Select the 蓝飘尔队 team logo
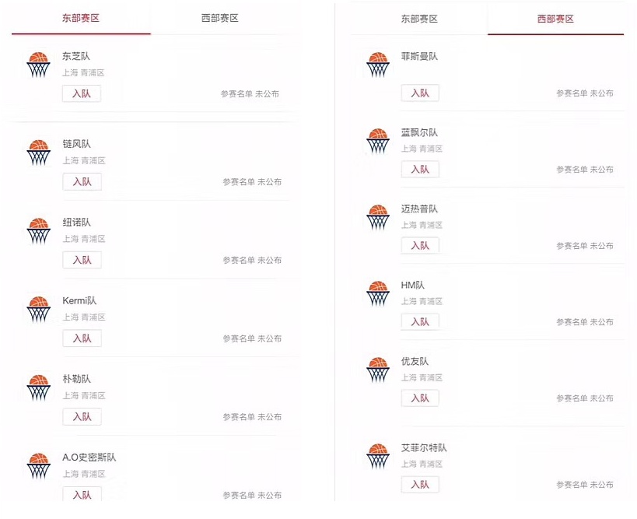 pos(378,141)
